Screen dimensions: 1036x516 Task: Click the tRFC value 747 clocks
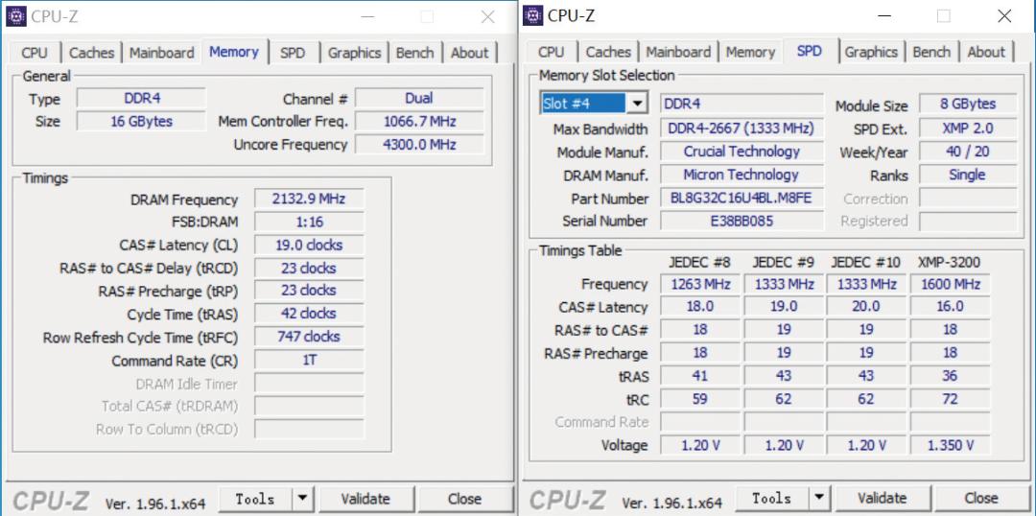pyautogui.click(x=309, y=337)
